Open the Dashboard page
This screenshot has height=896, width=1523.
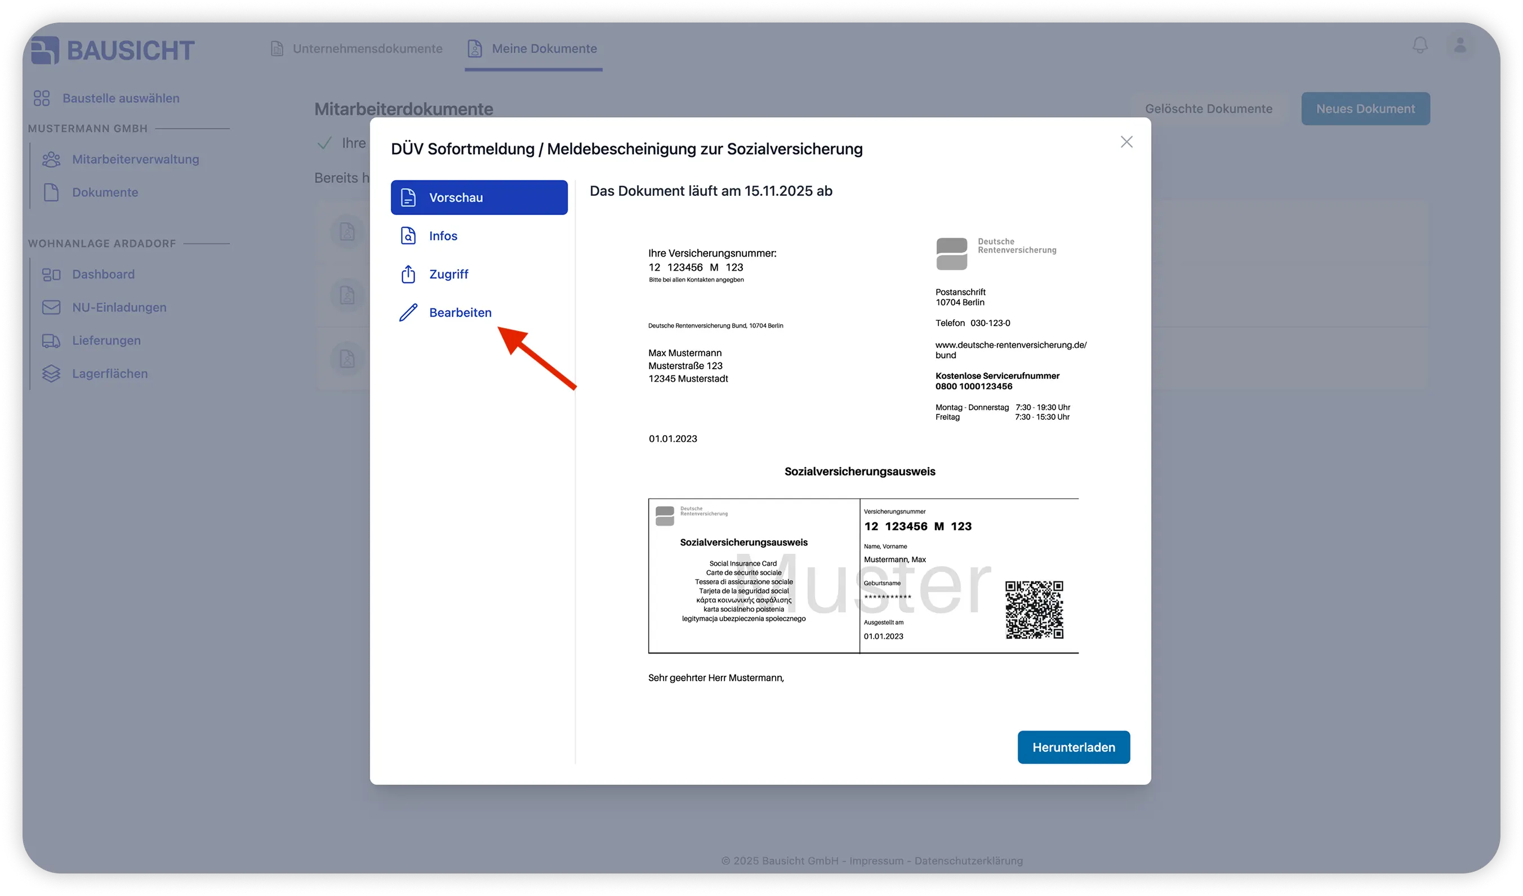103,275
